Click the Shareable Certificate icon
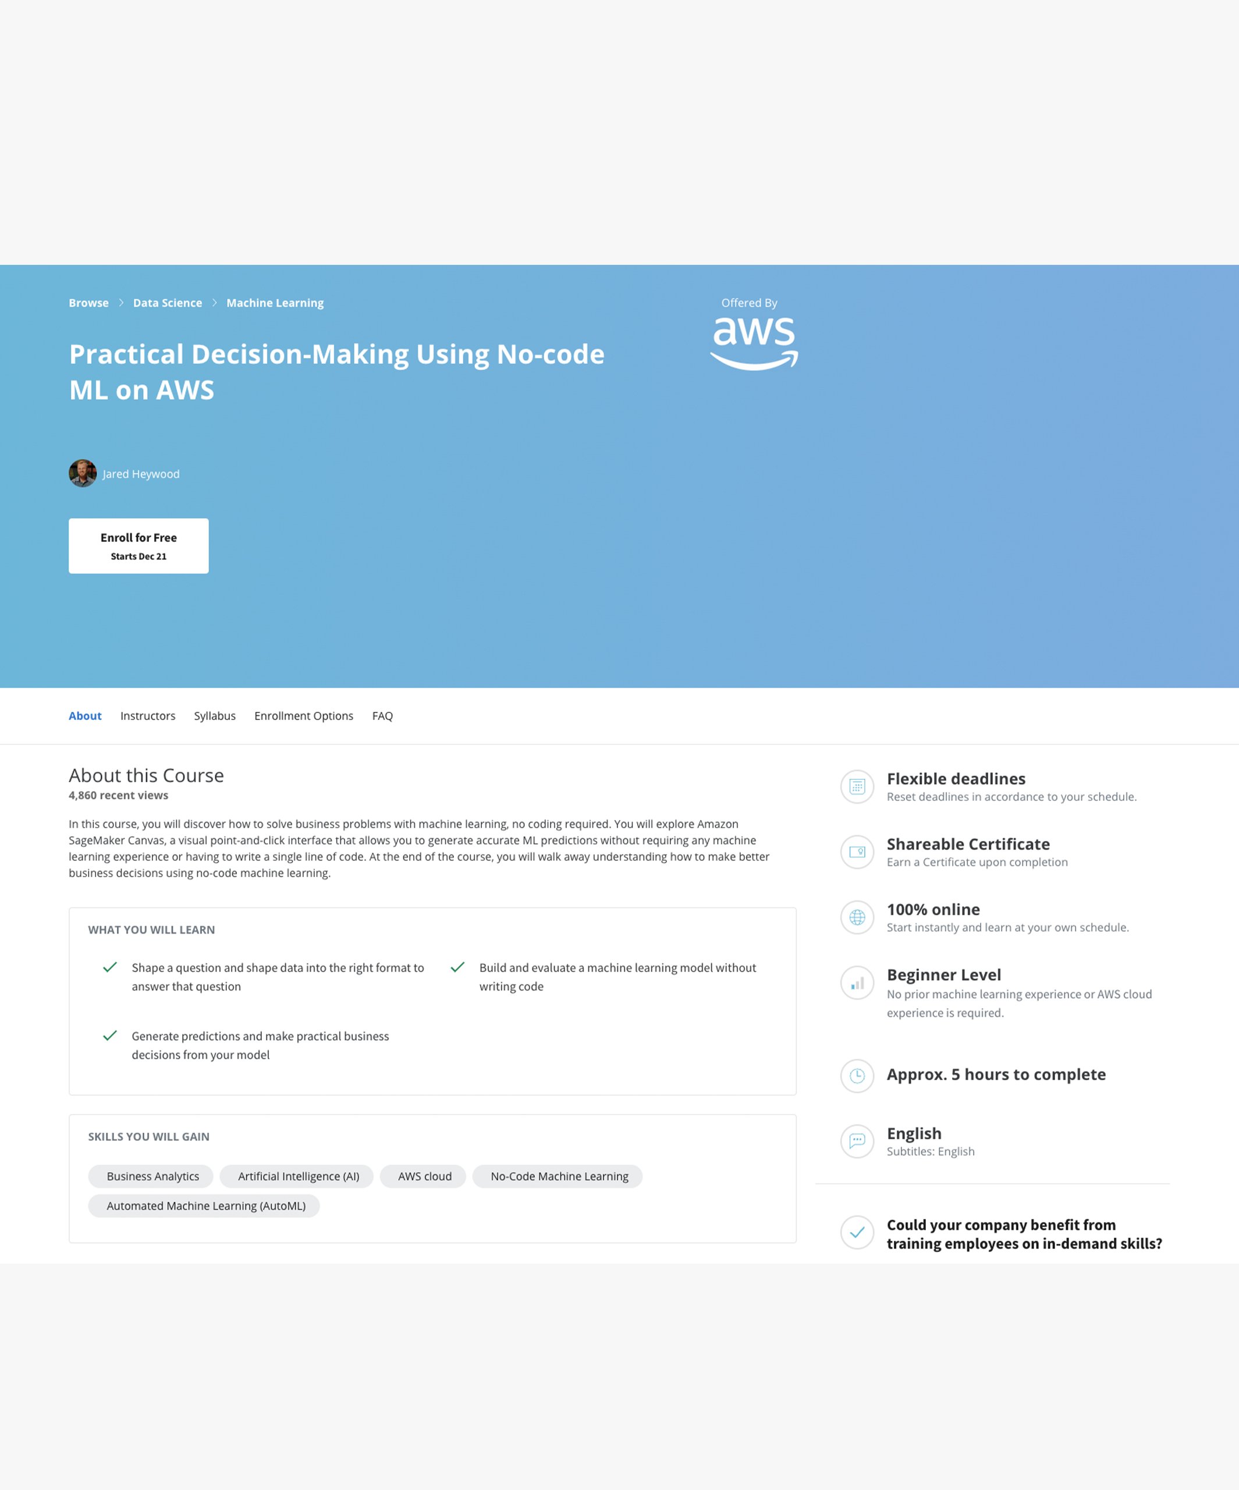 click(x=857, y=853)
